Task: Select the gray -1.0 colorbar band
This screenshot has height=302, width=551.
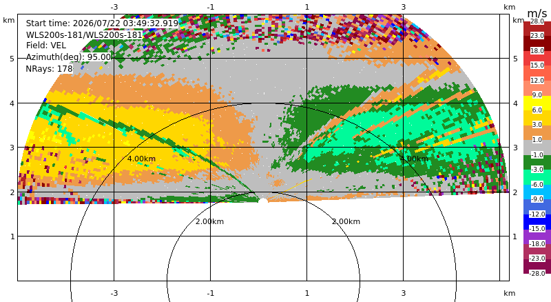Action: point(537,148)
